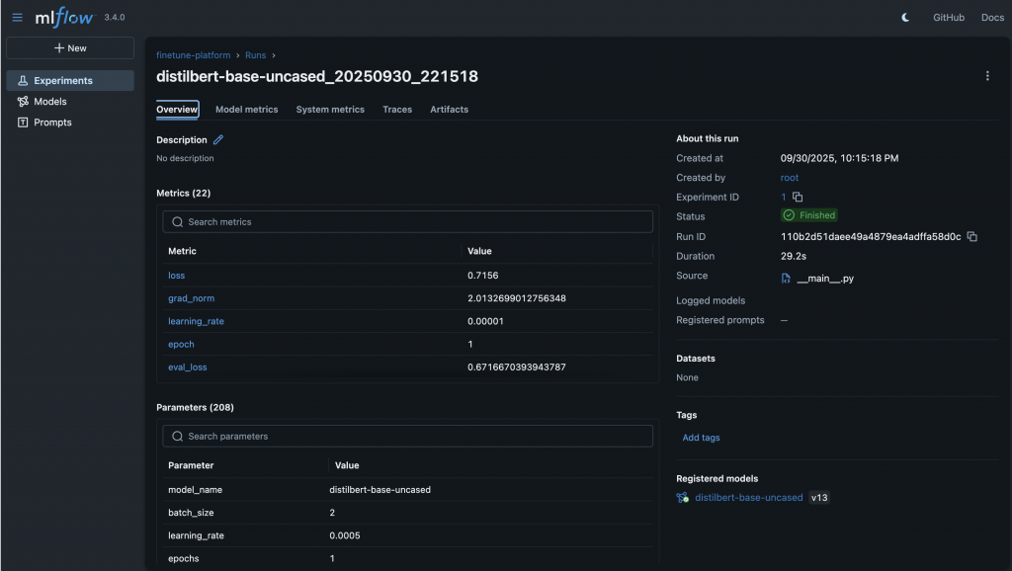Click the root user link
Viewport: 1012px width, 571px height.
(x=790, y=178)
